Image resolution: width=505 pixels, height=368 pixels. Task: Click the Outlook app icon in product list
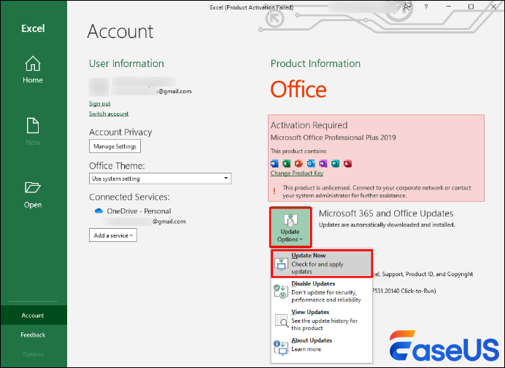coord(311,164)
